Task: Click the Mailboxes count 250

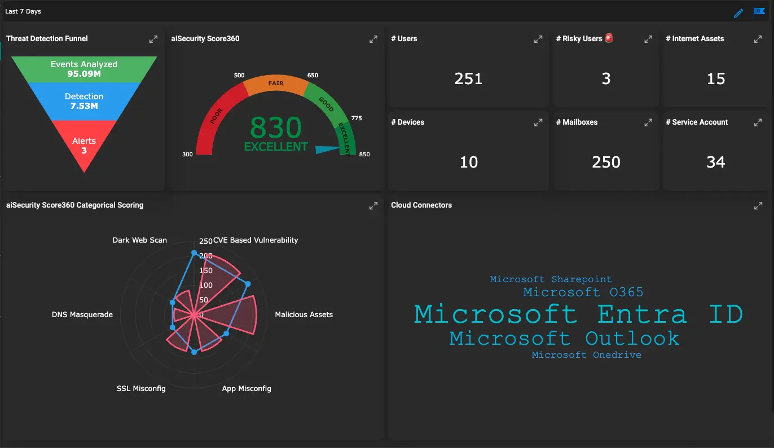Action: pyautogui.click(x=606, y=162)
